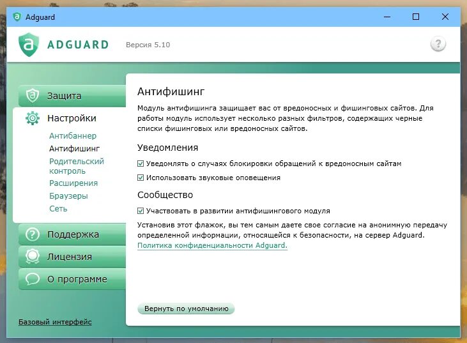Click the 'Версия 5.10' text
The width and height of the screenshot is (467, 343).
[148, 45]
